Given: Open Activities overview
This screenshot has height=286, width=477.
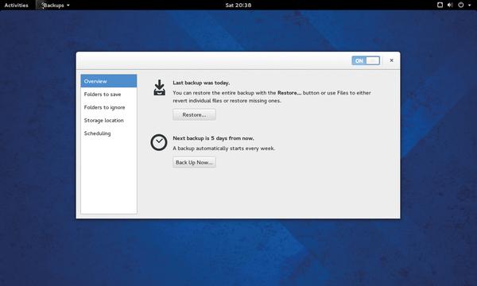Looking at the screenshot, I should (x=16, y=6).
